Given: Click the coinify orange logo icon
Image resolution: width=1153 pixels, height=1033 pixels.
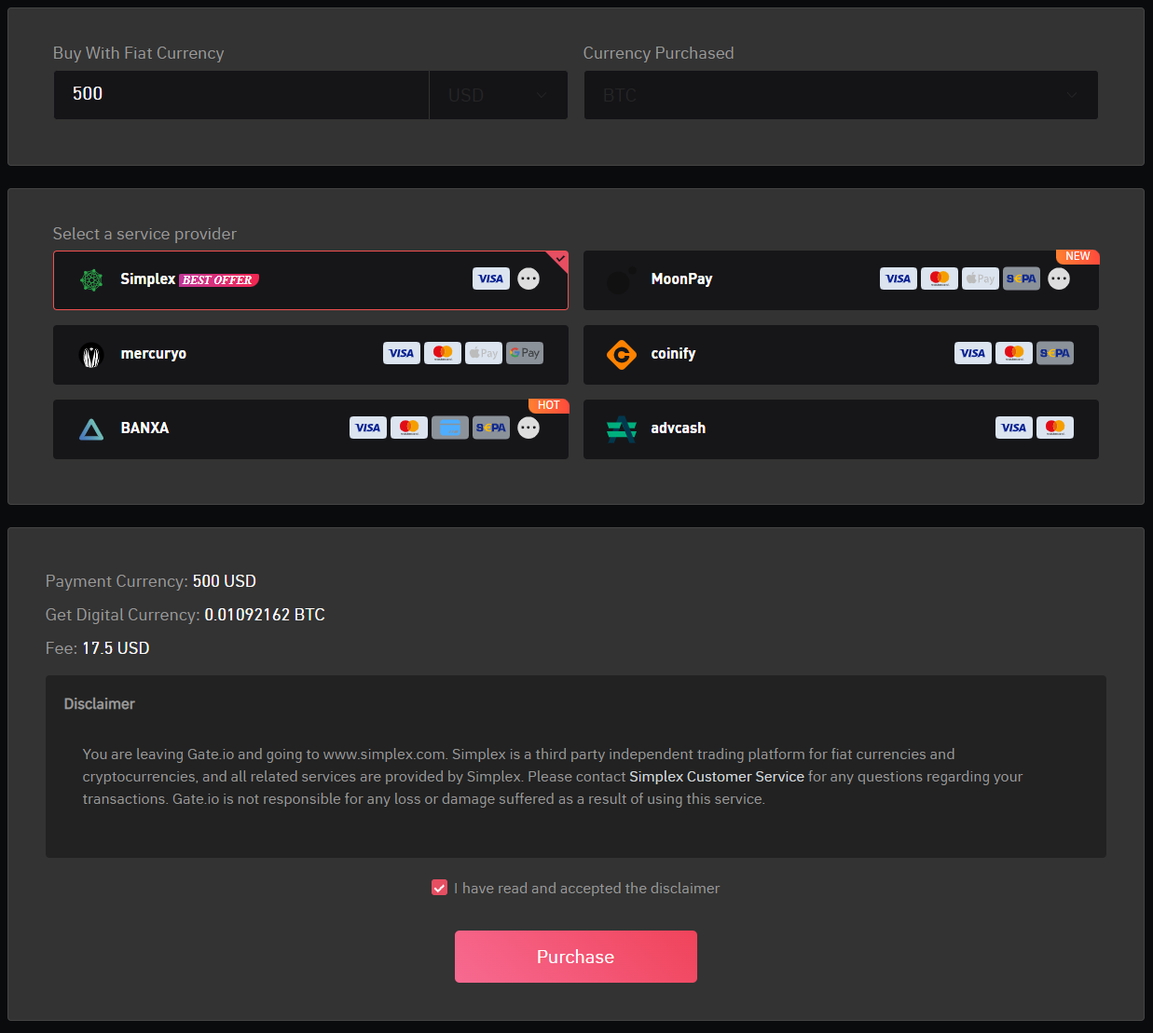Looking at the screenshot, I should pyautogui.click(x=622, y=354).
